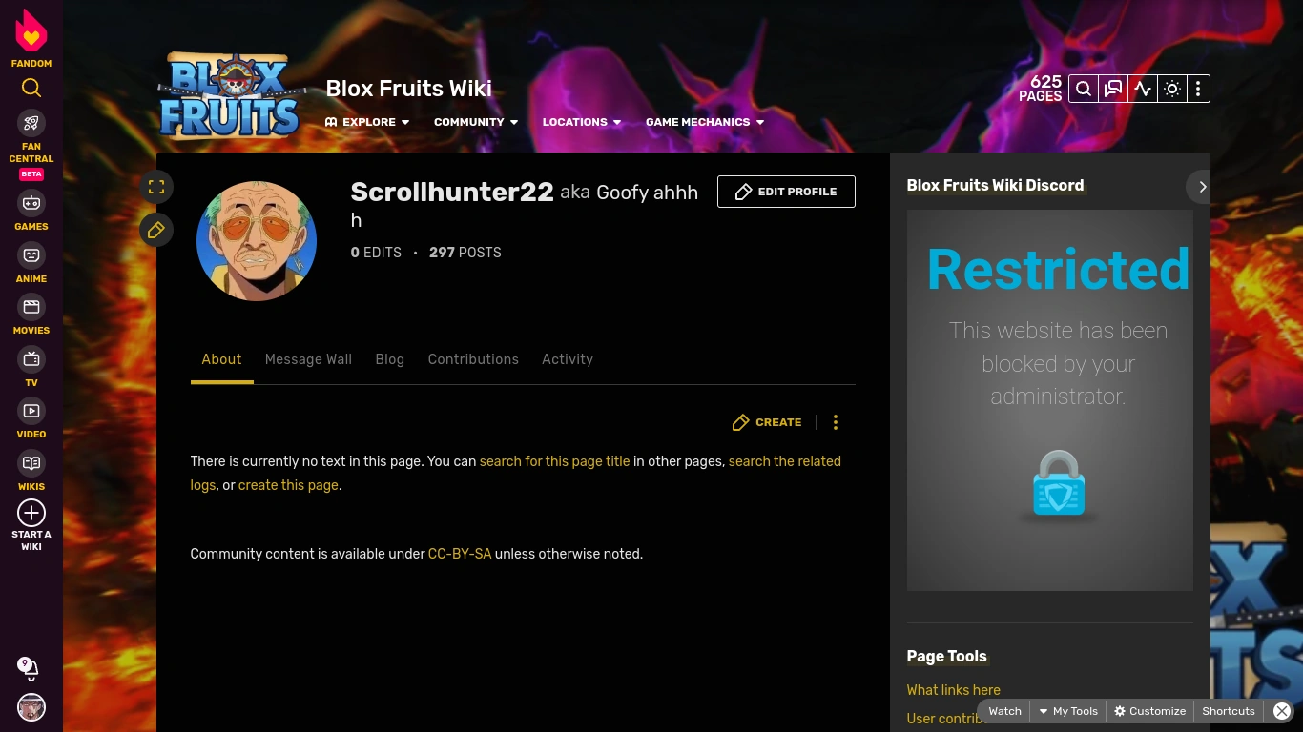Open the My Tools dropdown
This screenshot has height=732, width=1303.
[x=1068, y=711]
